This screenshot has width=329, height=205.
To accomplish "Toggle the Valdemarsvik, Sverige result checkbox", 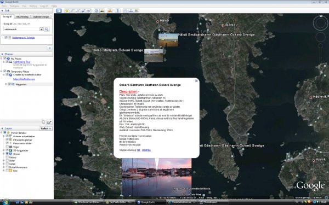I will tap(6, 38).
